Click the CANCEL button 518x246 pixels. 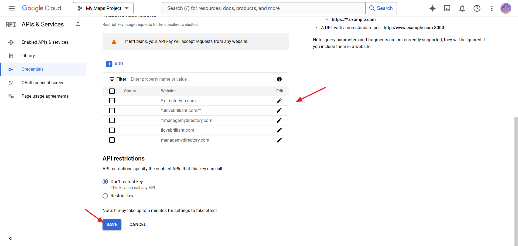(x=138, y=225)
